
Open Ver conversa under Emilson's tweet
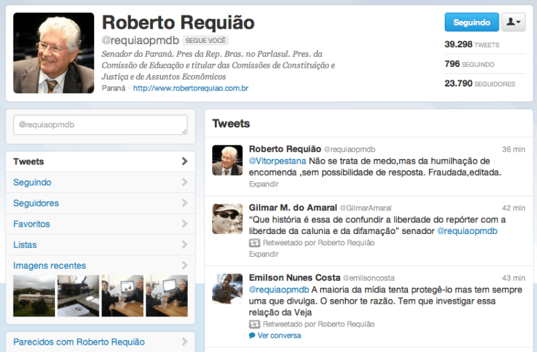279,335
